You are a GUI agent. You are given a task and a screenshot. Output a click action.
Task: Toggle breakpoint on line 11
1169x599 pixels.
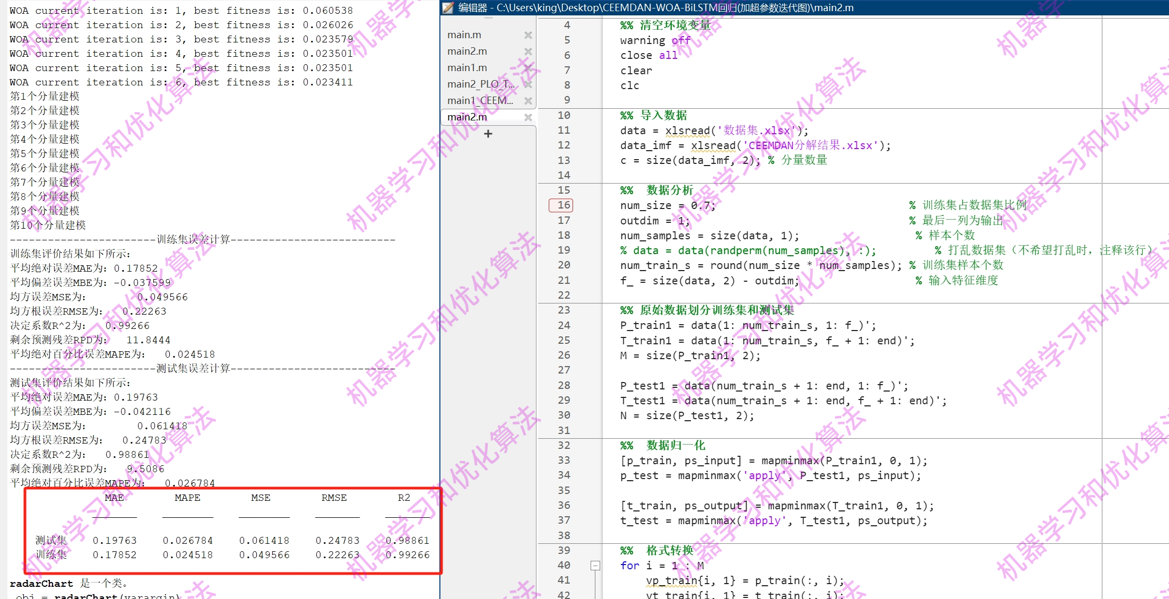click(564, 131)
